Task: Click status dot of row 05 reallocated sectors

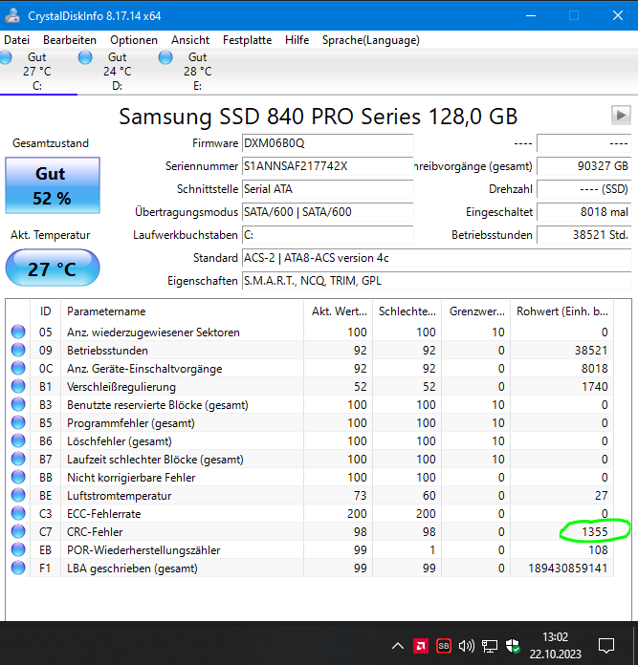Action: point(18,332)
